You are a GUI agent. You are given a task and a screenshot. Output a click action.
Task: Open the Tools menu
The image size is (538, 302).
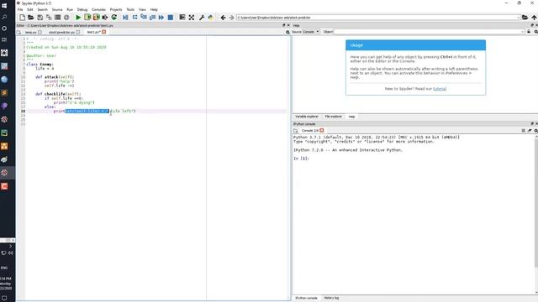click(130, 9)
